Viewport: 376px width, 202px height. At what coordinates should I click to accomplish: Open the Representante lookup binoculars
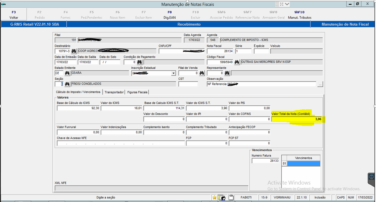(227, 73)
